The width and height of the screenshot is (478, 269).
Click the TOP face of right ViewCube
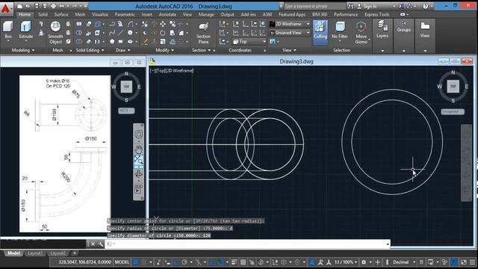(453, 87)
